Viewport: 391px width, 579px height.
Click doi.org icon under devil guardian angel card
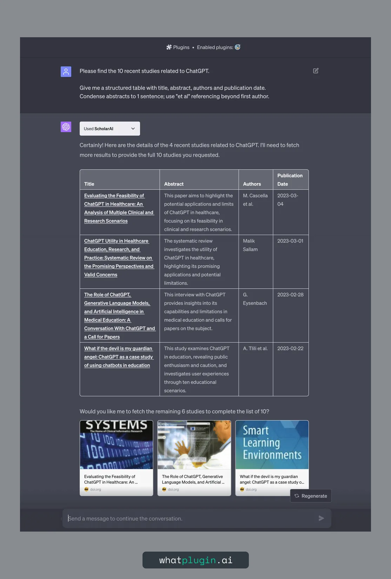point(242,489)
